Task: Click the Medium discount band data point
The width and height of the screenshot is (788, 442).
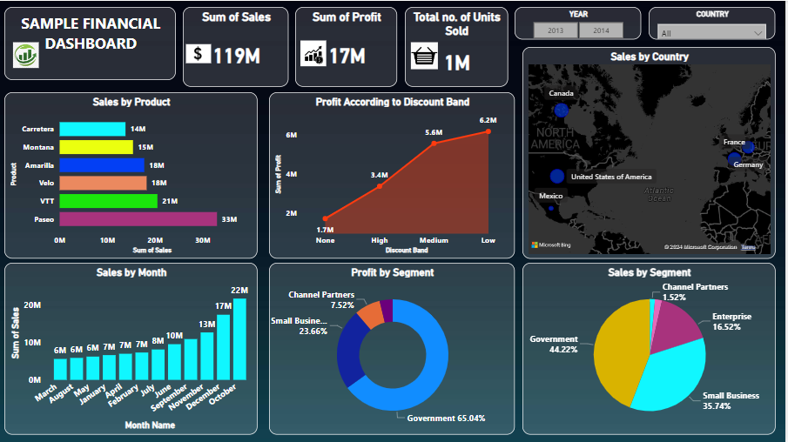Action: (x=434, y=143)
